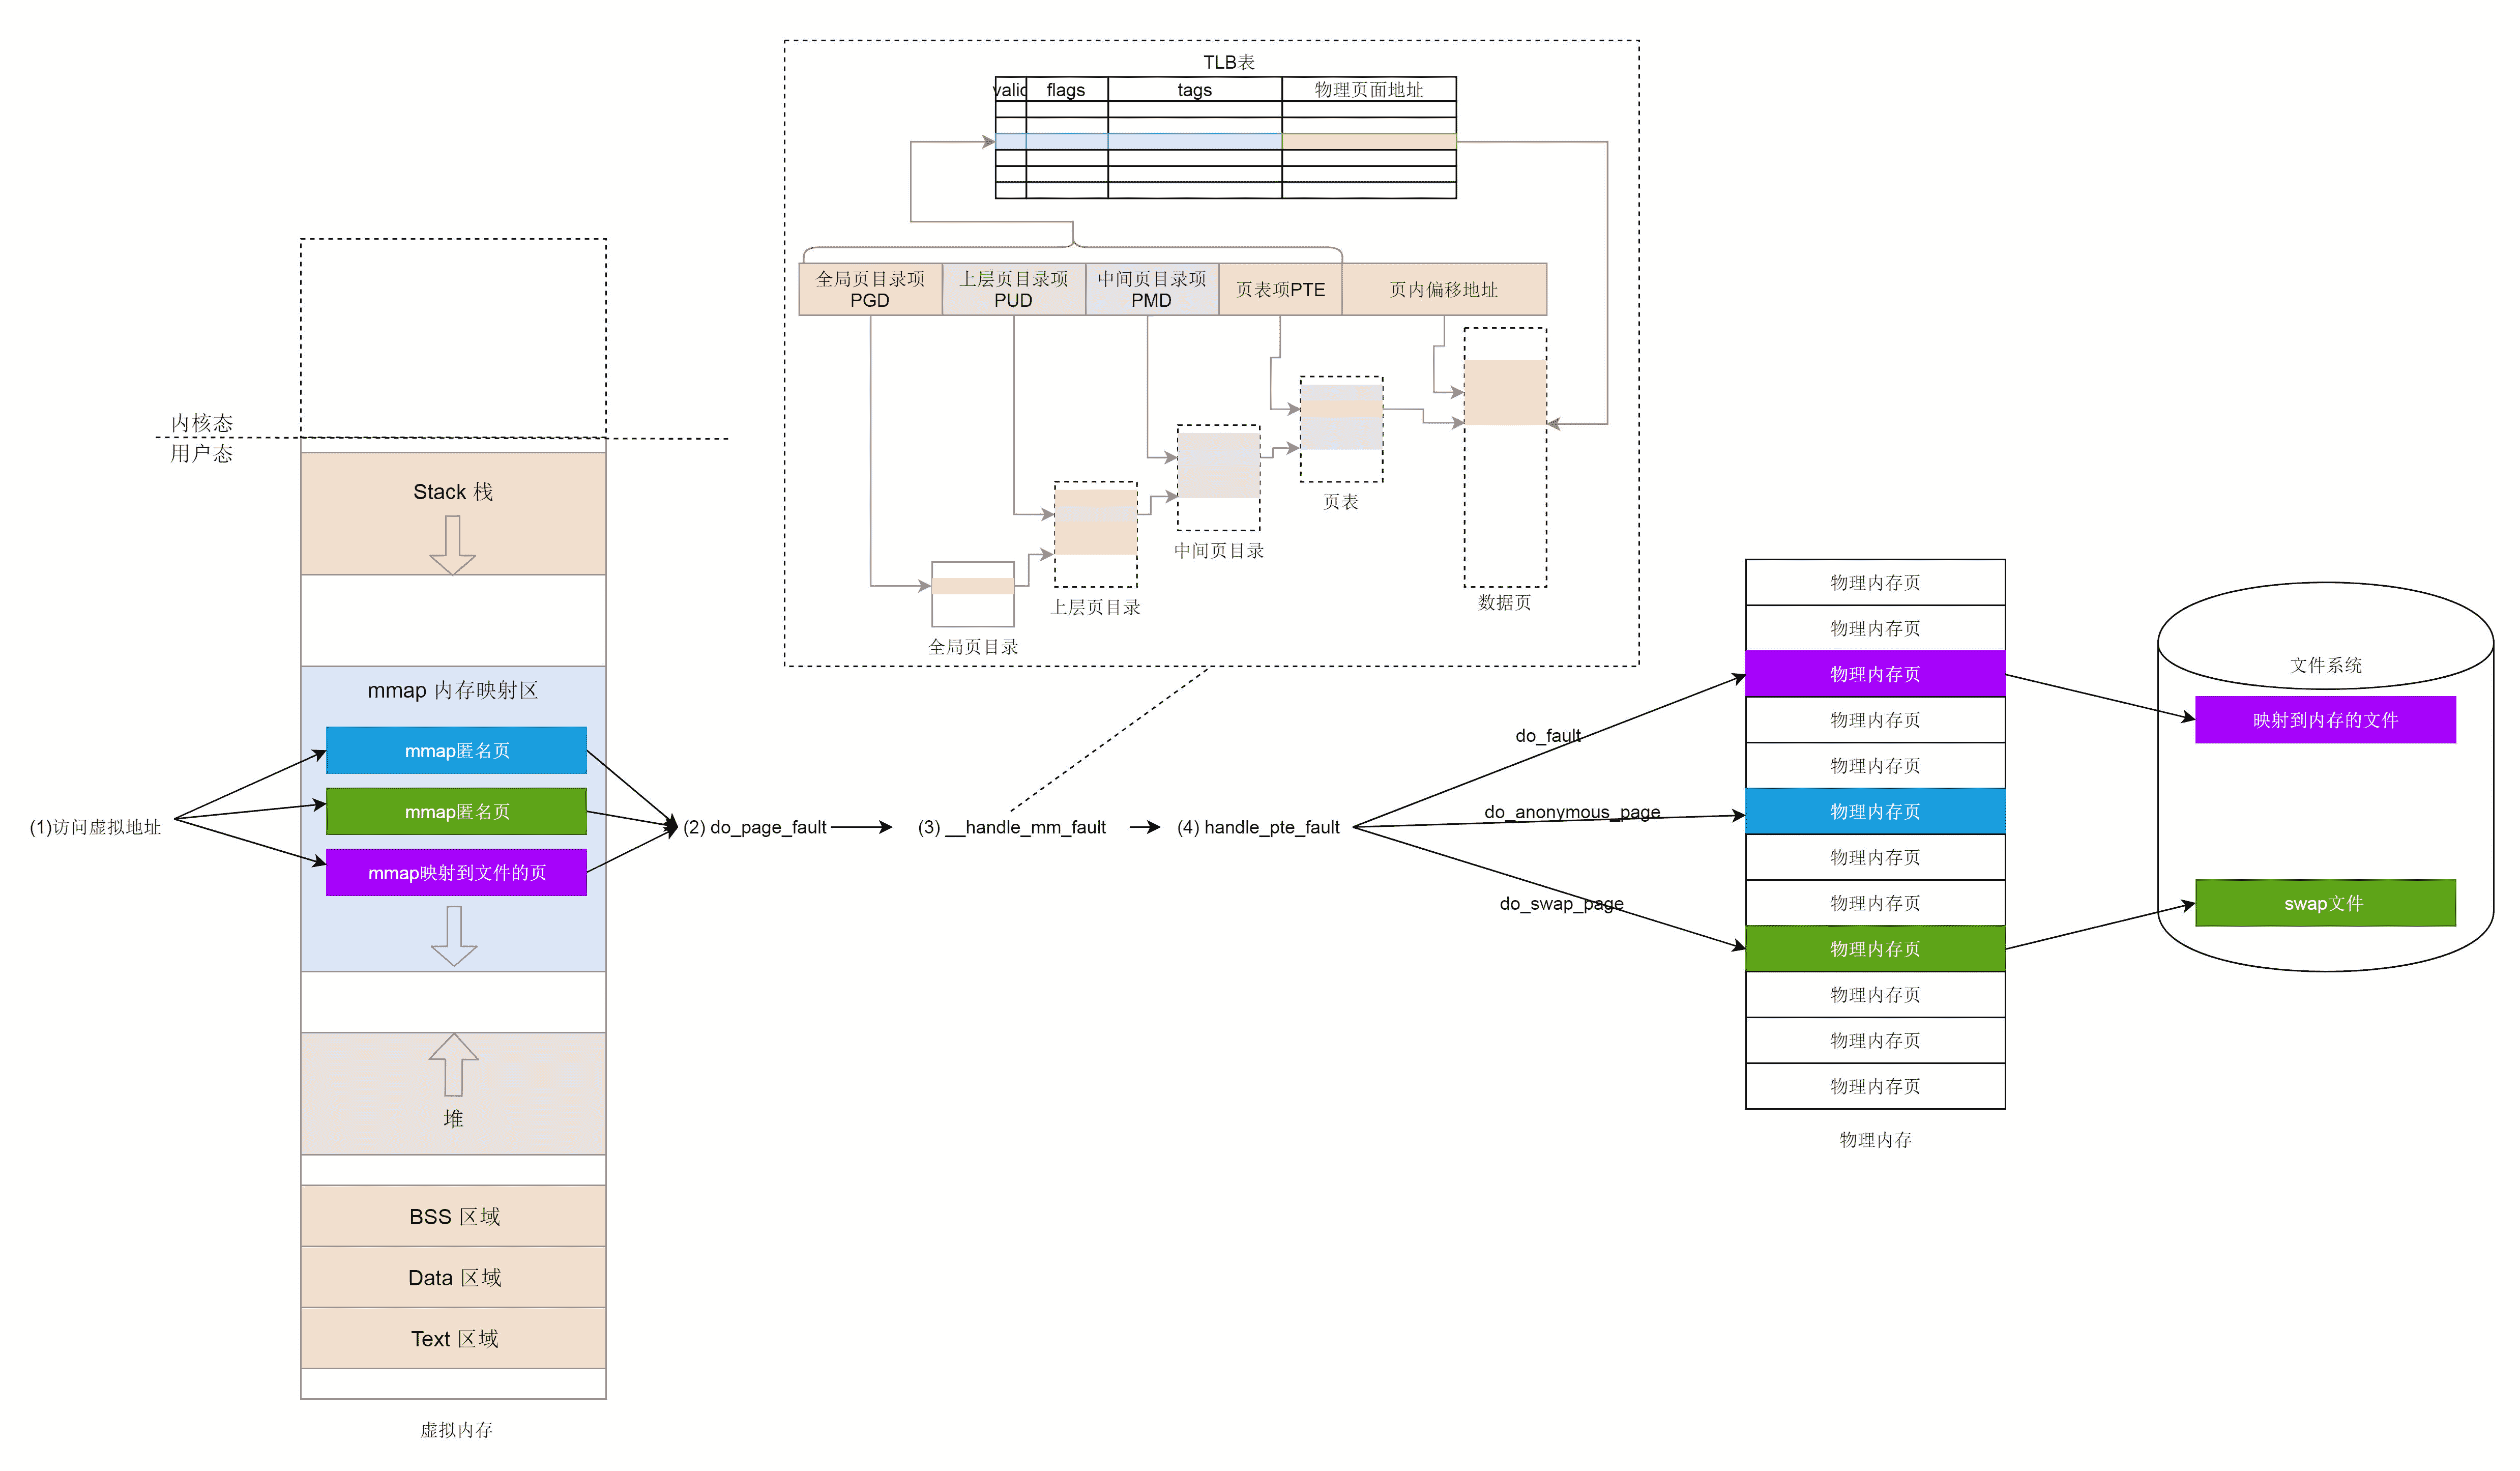Click the TLB table tags header
The height and width of the screenshot is (1471, 2520).
click(1194, 90)
